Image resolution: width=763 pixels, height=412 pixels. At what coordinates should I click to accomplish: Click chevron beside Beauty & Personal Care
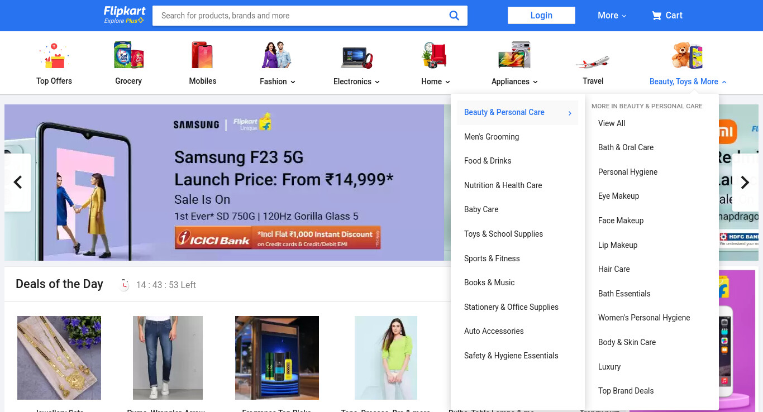pyautogui.click(x=570, y=113)
